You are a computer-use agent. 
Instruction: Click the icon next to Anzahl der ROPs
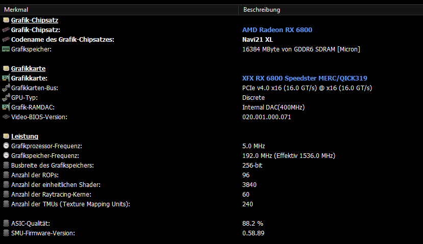click(6, 175)
